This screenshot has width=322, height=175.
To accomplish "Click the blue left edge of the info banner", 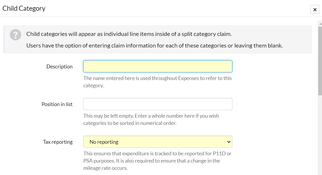I will [x=4, y=39].
